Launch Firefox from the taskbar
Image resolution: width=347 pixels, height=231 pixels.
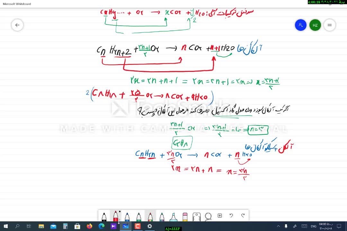click(89, 226)
